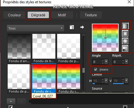Open the category list view icon
Image resolution: width=134 pixels, height=108 pixels.
click(72, 27)
